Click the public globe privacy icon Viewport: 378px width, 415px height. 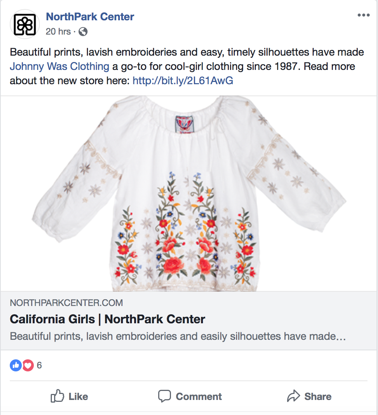pyautogui.click(x=83, y=32)
